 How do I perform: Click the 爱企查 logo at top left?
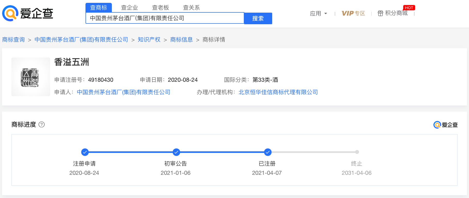(x=28, y=13)
